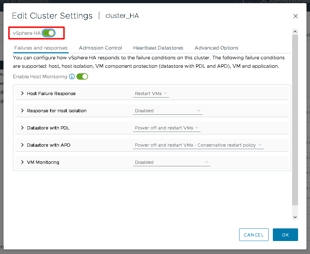Expand the VM Monitoring section
Screen dimensions: 310x254
(x=22, y=162)
